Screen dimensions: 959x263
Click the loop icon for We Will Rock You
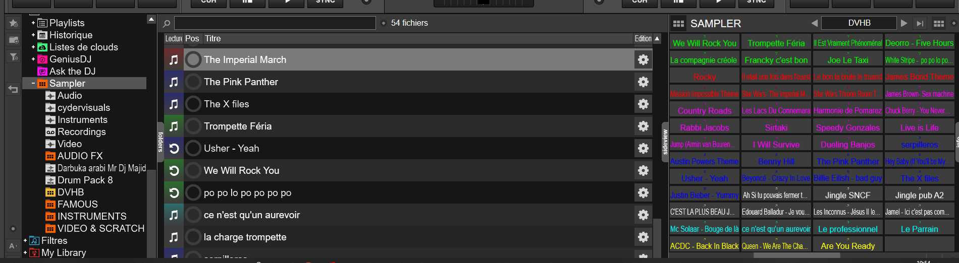pos(174,170)
